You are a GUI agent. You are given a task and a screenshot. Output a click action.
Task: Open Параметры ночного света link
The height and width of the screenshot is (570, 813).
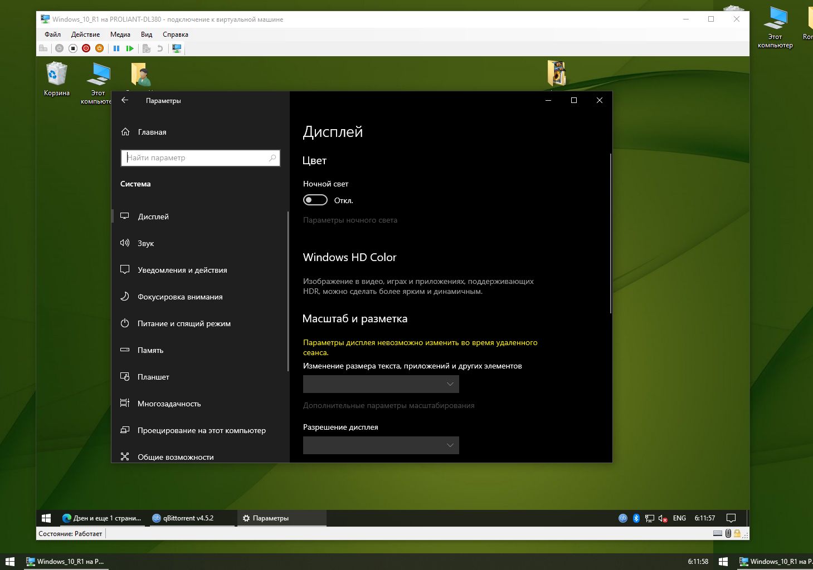[x=350, y=220]
